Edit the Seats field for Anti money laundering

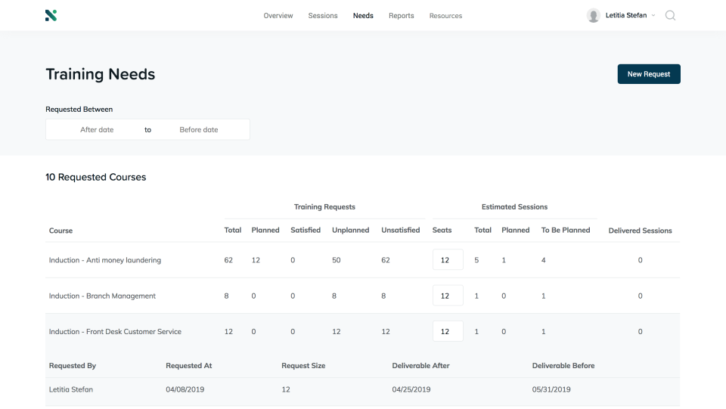[x=447, y=260]
